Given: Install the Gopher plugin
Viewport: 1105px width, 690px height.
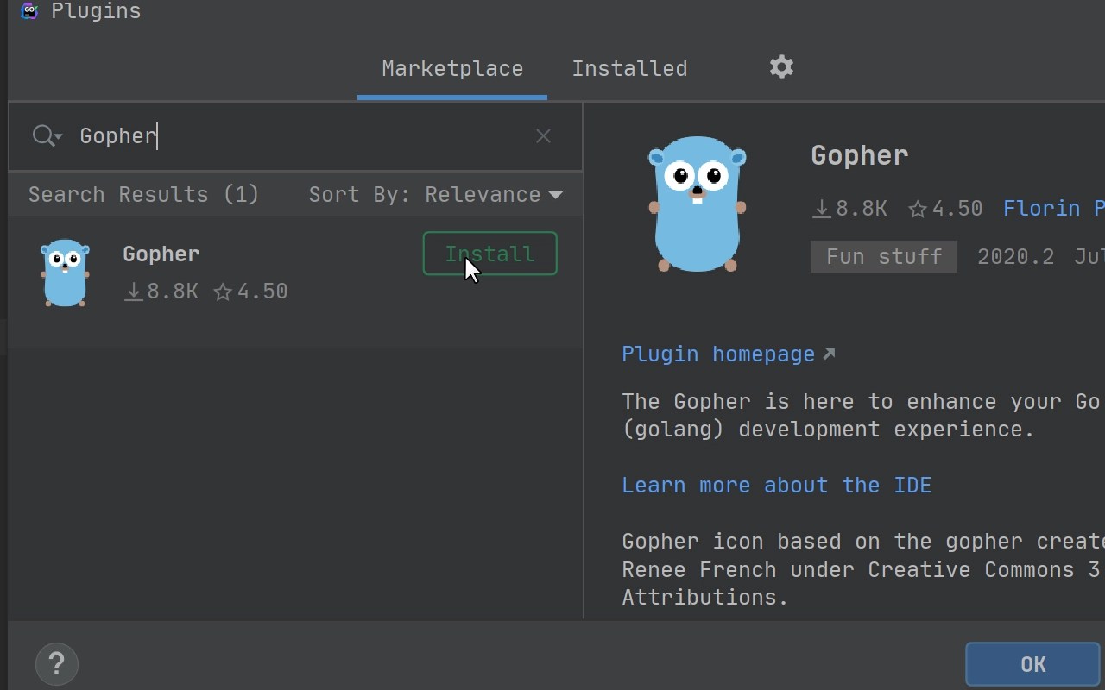Looking at the screenshot, I should pyautogui.click(x=489, y=254).
